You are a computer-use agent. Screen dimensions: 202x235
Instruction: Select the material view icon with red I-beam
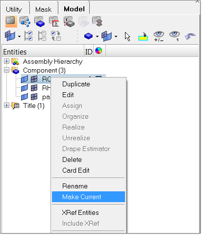54,22
